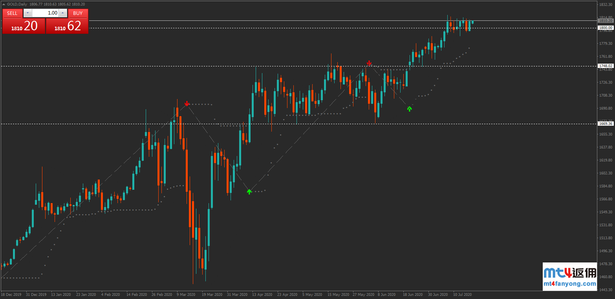615x299 pixels.
Task: Open the mt4fanyong.com link
Action: coord(569,284)
